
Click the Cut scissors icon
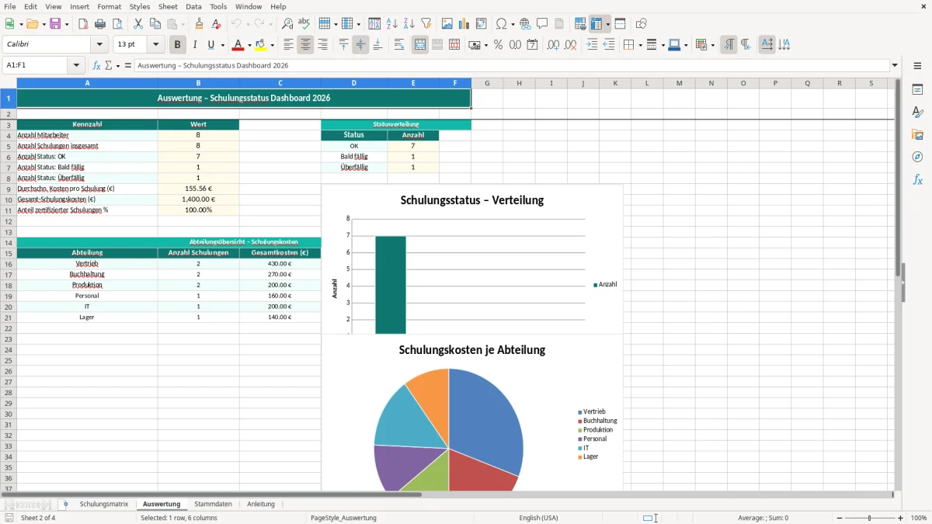[138, 24]
